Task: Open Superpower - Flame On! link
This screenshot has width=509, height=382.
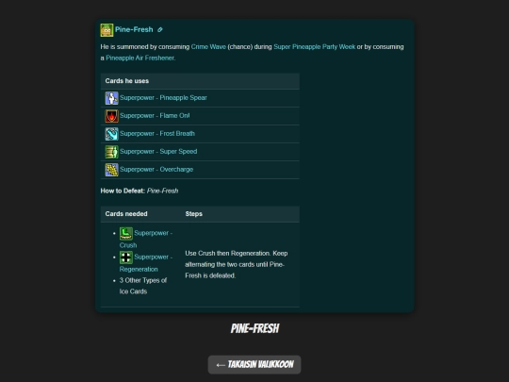Action: [x=155, y=116]
